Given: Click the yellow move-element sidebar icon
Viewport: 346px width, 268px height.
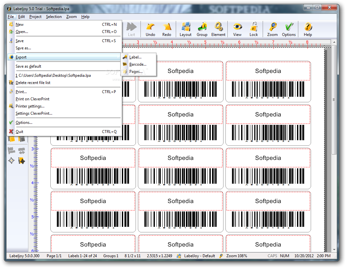Looking at the screenshot, I should (22, 160).
